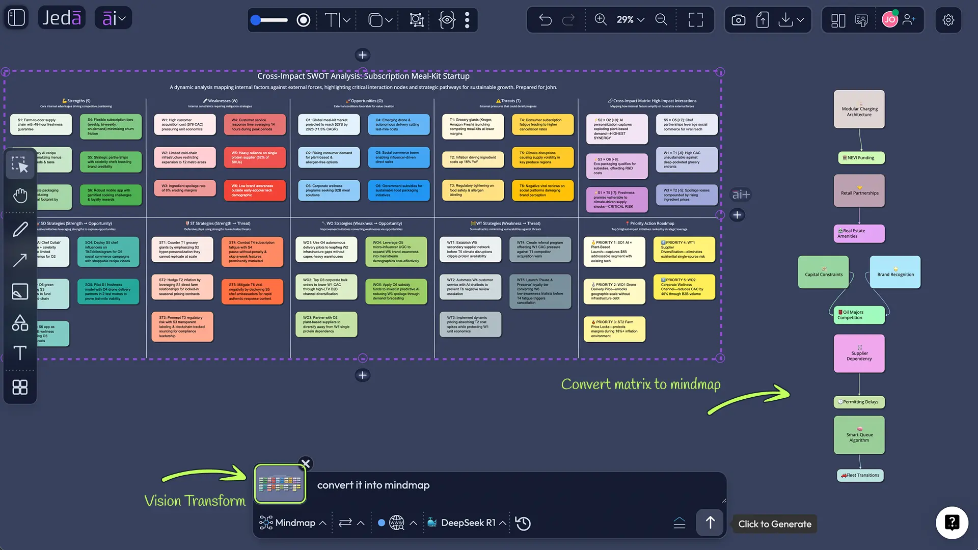Click the download icon
This screenshot has width=978, height=550.
click(x=785, y=20)
